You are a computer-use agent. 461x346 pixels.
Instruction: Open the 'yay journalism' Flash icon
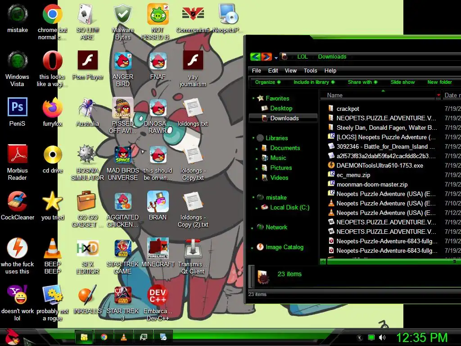point(193,69)
